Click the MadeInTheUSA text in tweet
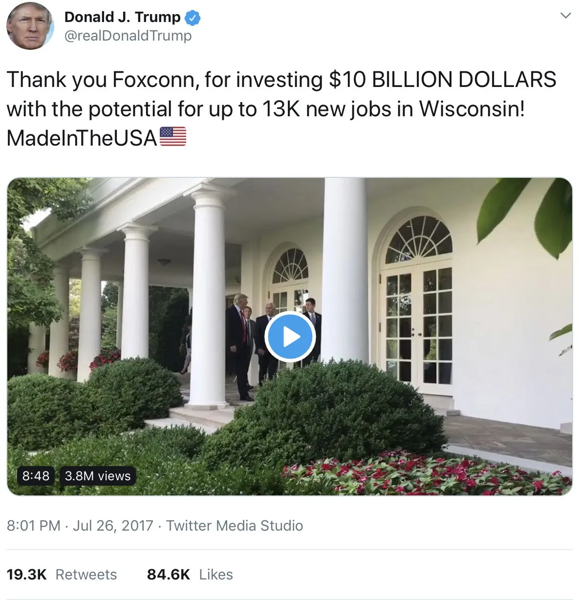This screenshot has width=579, height=600. 82,138
